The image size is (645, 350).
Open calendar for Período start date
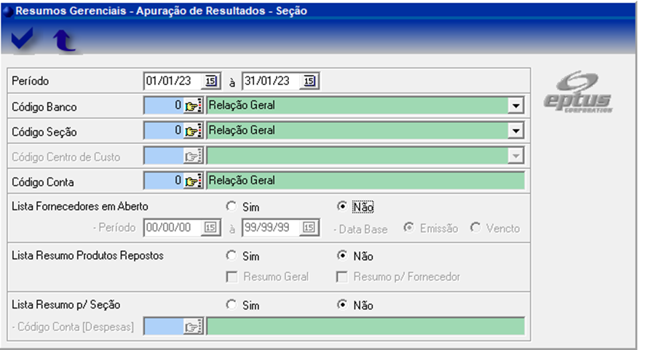click(x=212, y=81)
